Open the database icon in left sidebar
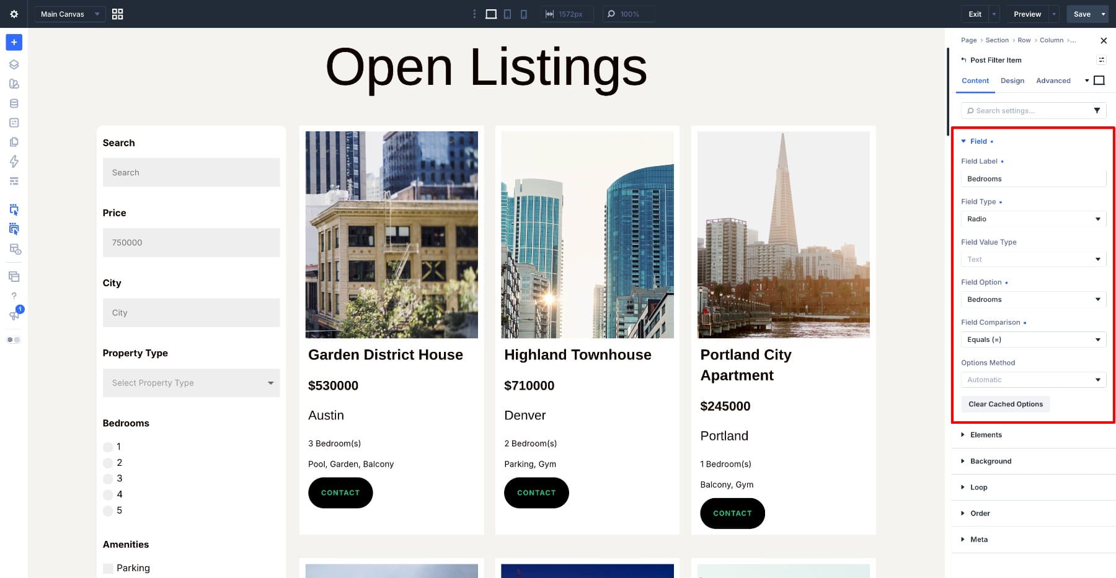1116x578 pixels. point(14,103)
